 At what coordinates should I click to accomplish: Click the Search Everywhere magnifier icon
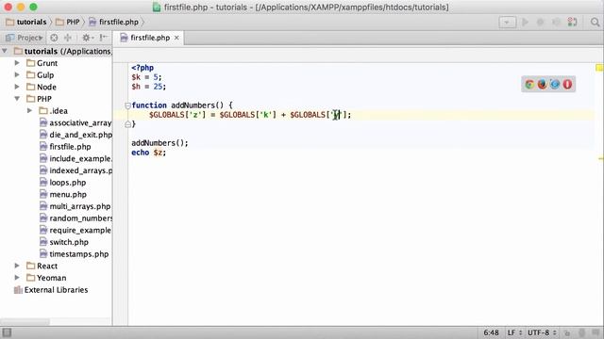tap(596, 23)
